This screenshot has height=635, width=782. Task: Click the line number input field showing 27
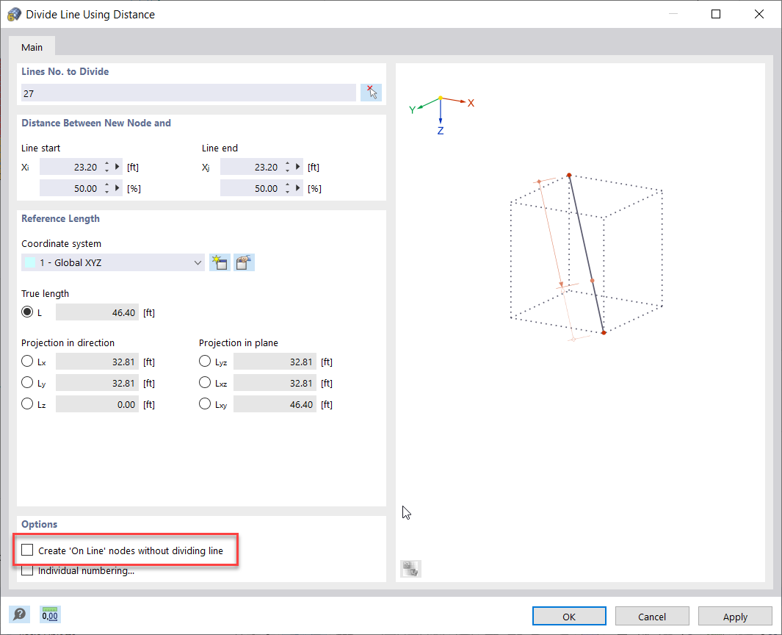(187, 92)
